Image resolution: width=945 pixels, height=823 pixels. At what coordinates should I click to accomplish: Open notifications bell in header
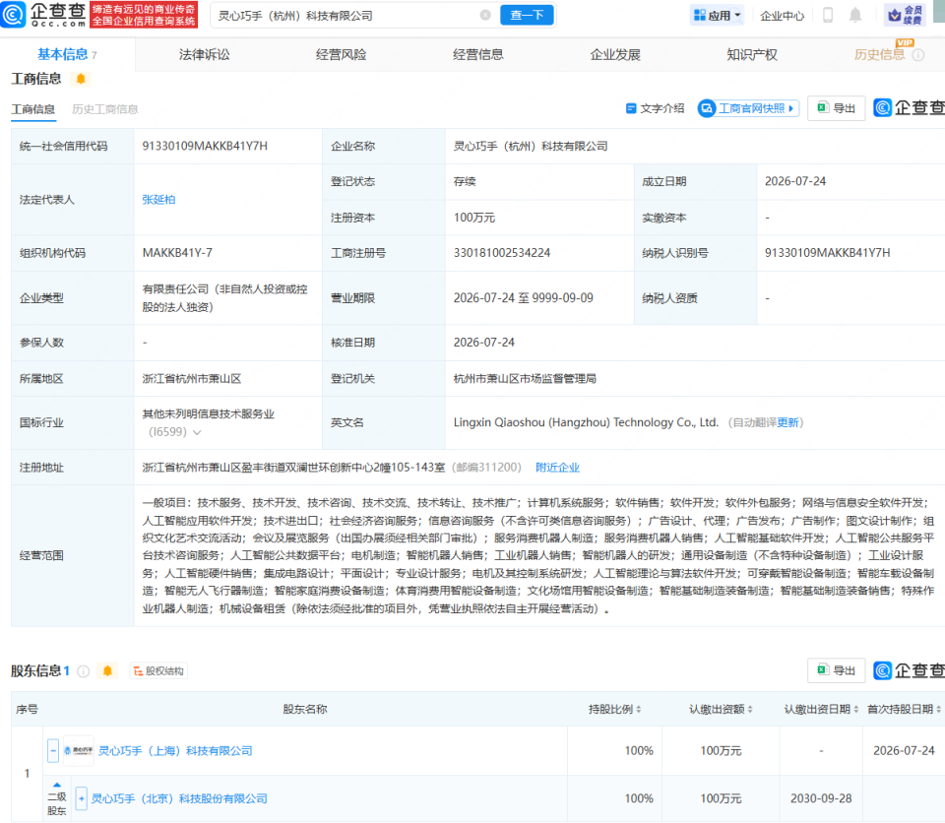tap(854, 15)
